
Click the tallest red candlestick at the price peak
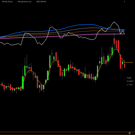click(x=118, y=46)
